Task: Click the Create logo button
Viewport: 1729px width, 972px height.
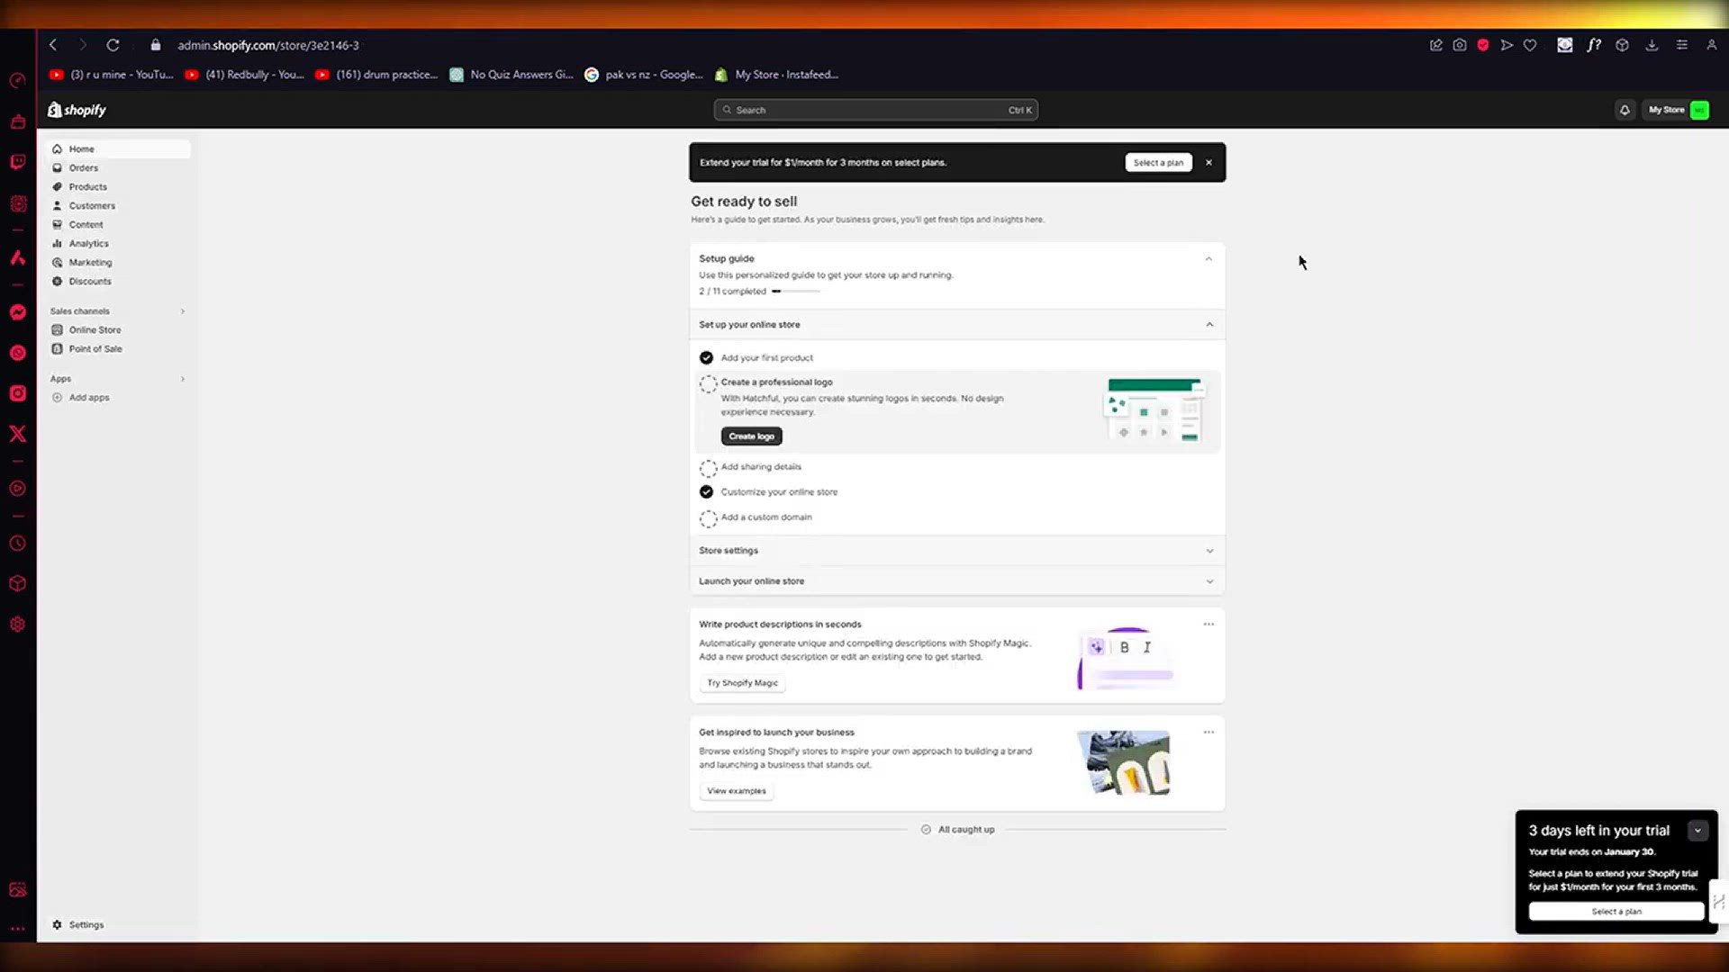Action: pos(751,436)
